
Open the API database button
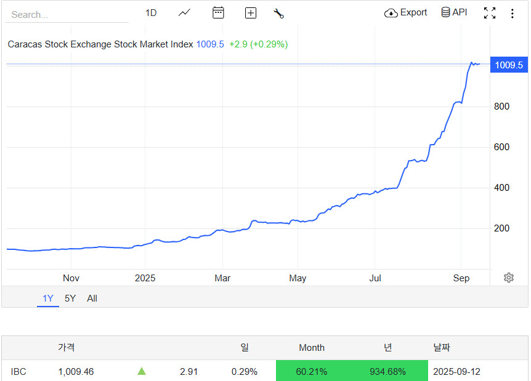tap(454, 12)
